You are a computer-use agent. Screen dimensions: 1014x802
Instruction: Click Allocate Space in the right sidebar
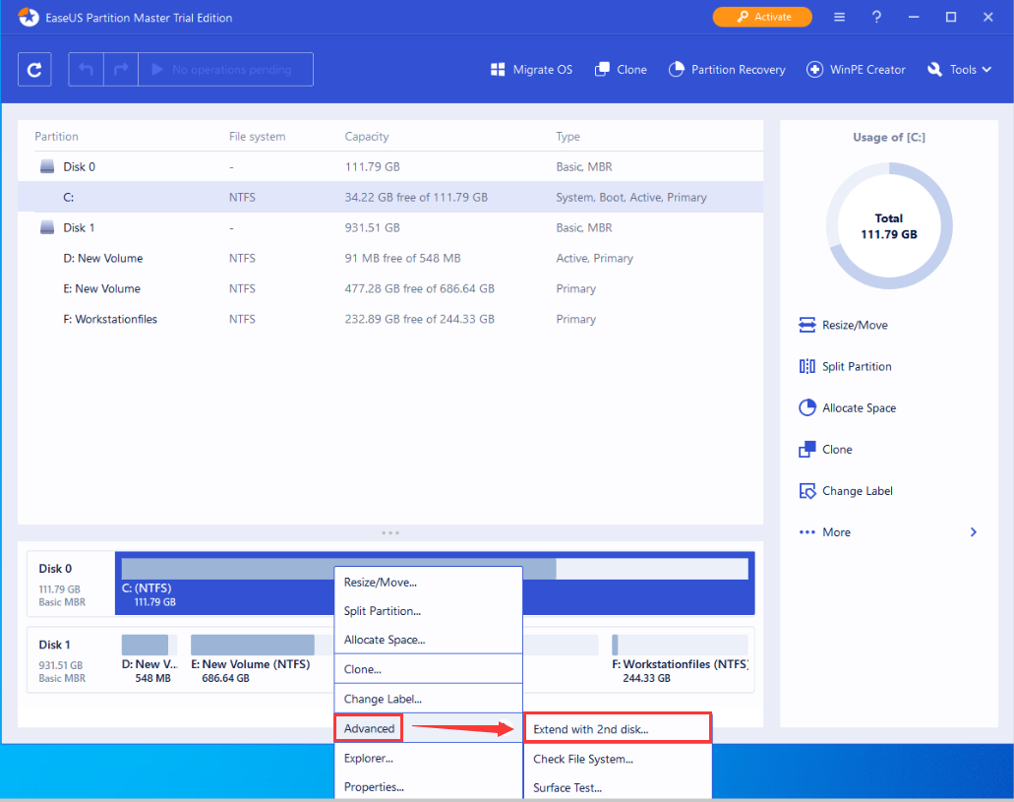coord(859,407)
